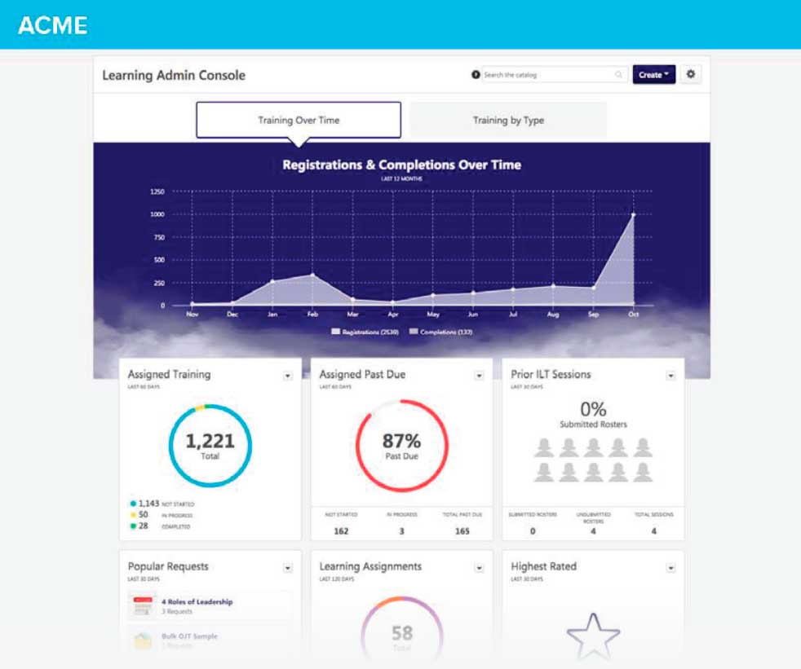
Task: Open the 4 Roles of Leadership link
Action: 197,602
